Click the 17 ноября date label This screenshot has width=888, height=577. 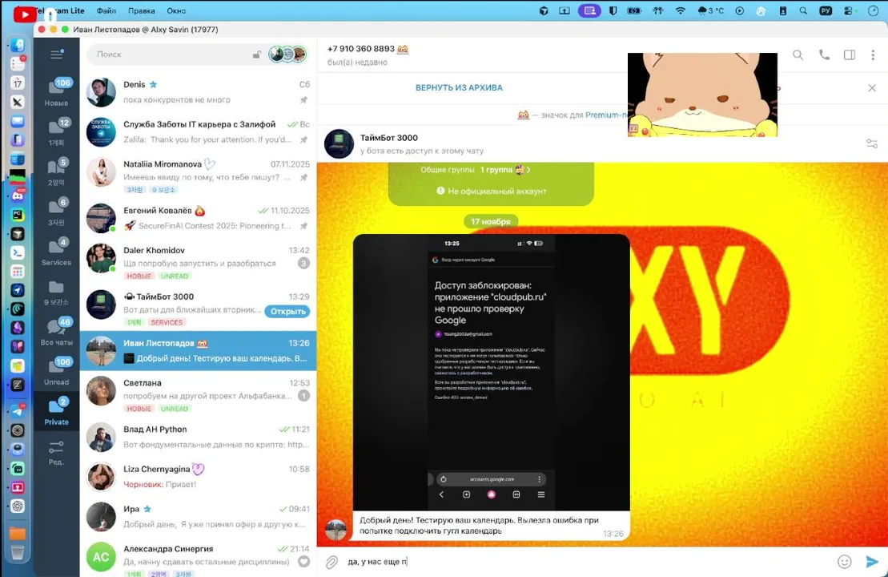pyautogui.click(x=490, y=222)
